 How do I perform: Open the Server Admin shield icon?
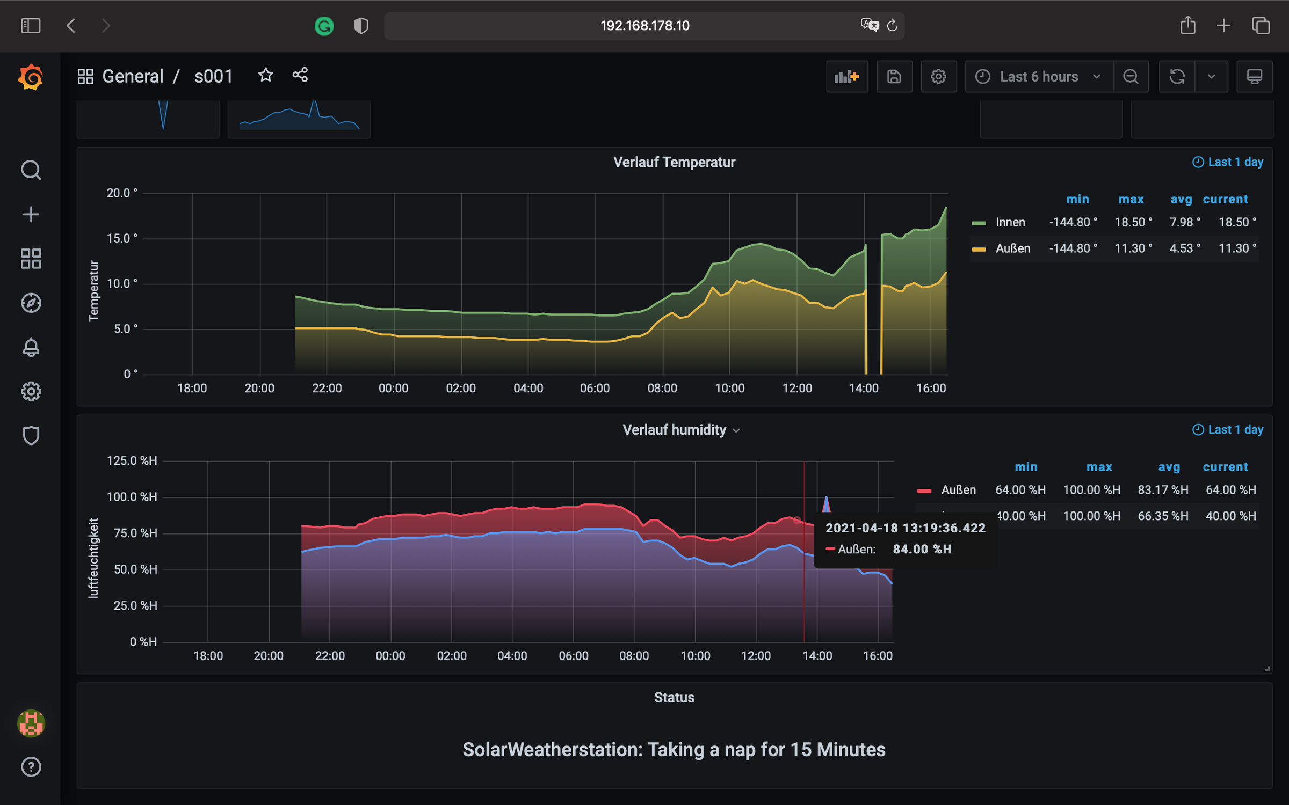(x=31, y=435)
